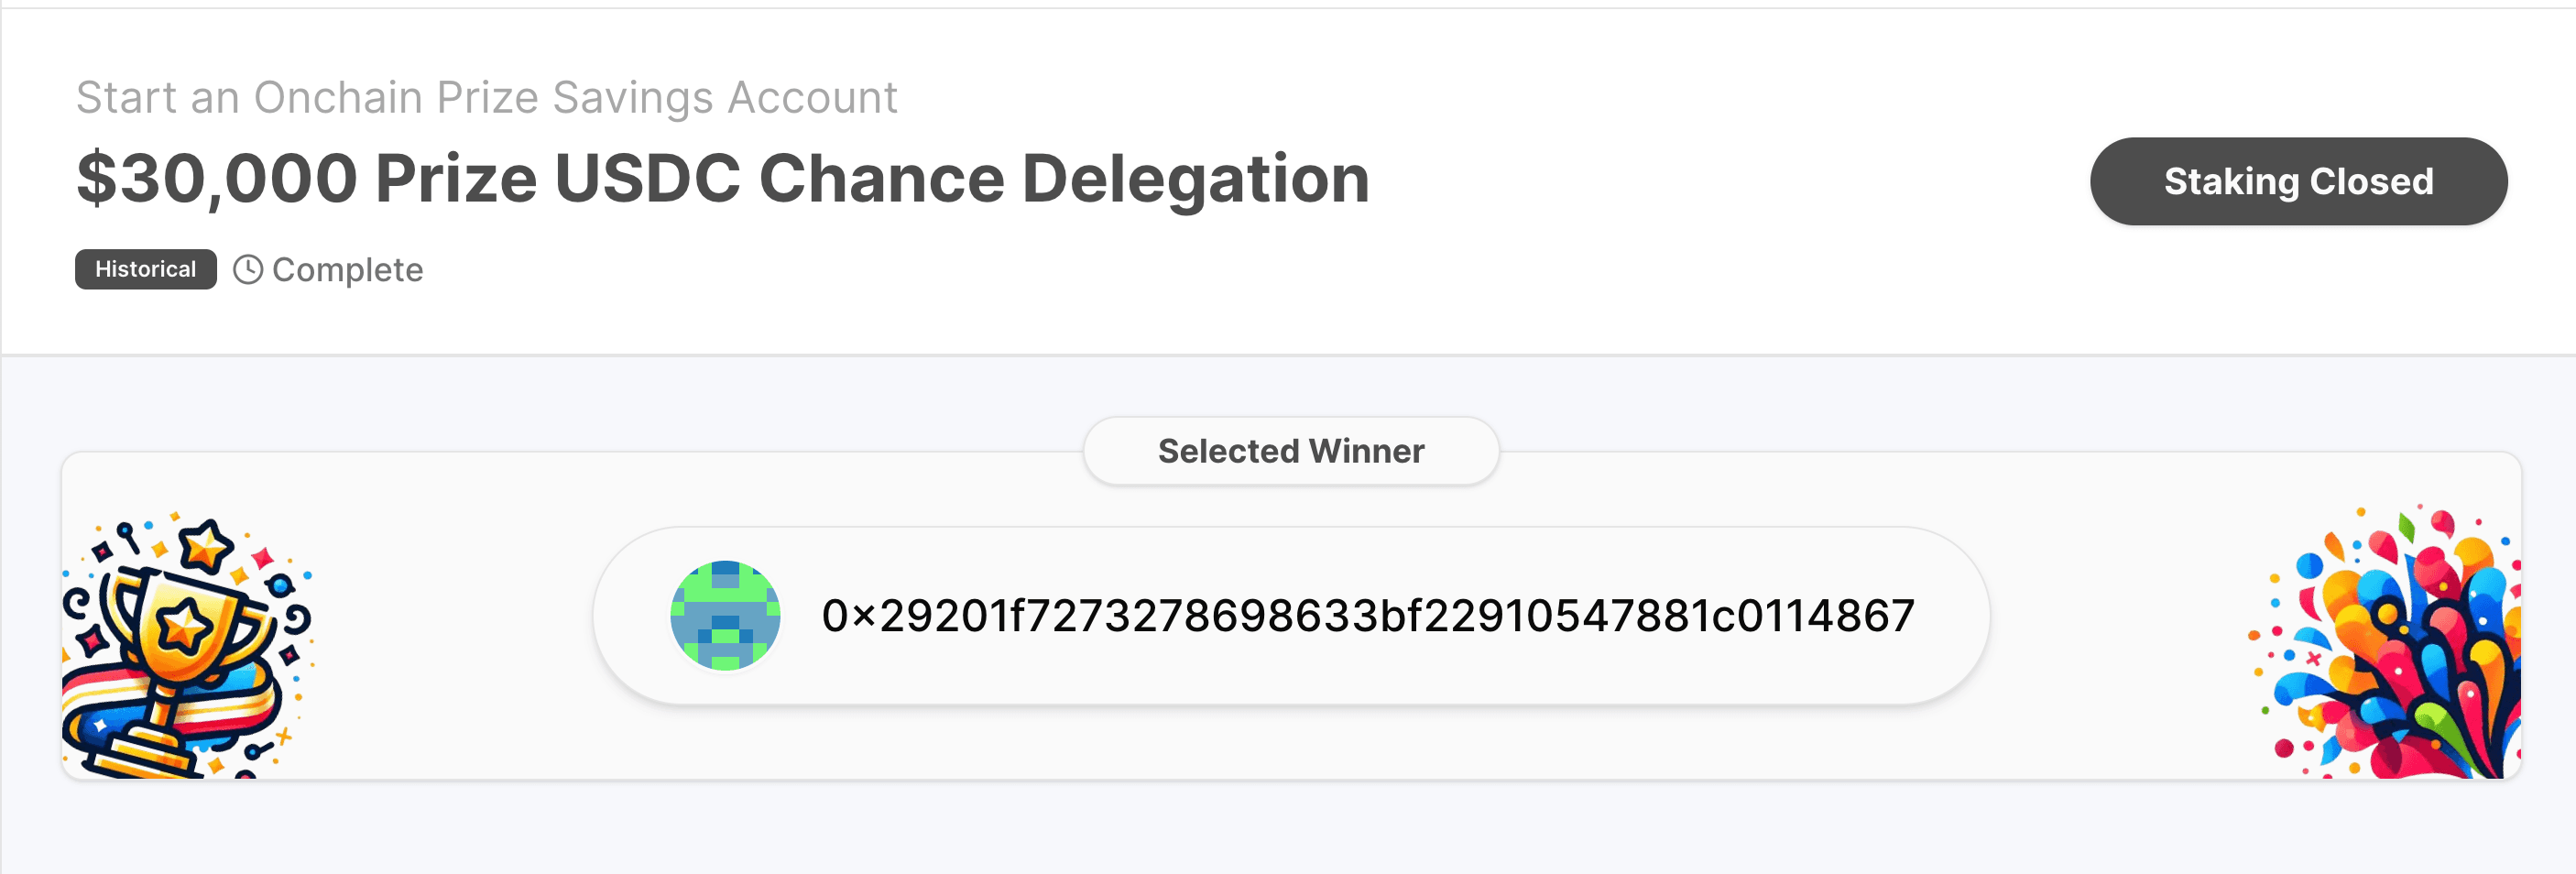Click the $30,000 amount in the title

[x=216, y=179]
